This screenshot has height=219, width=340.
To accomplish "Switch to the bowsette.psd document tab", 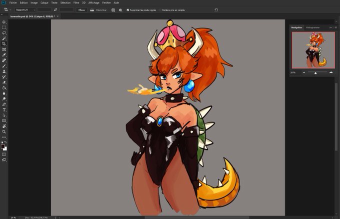I will pyautogui.click(x=32, y=16).
